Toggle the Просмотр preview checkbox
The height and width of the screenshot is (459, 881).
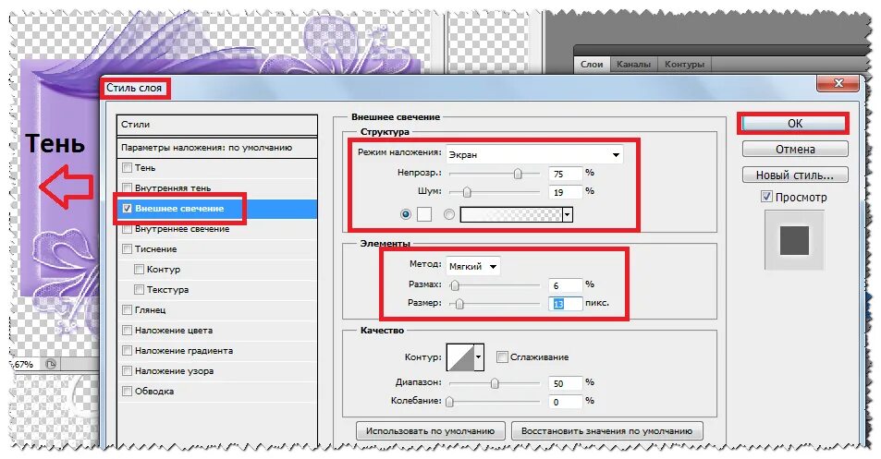(766, 197)
